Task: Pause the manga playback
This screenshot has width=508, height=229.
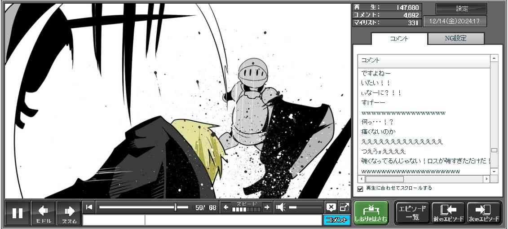Action: 18,213
